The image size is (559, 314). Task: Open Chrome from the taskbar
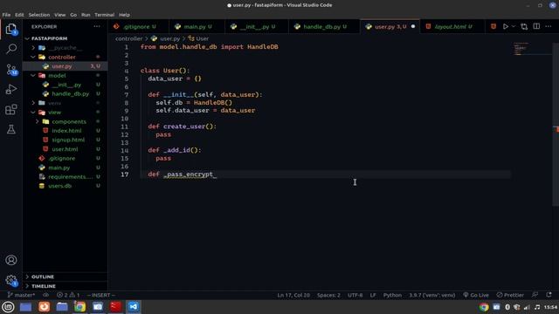click(x=79, y=306)
